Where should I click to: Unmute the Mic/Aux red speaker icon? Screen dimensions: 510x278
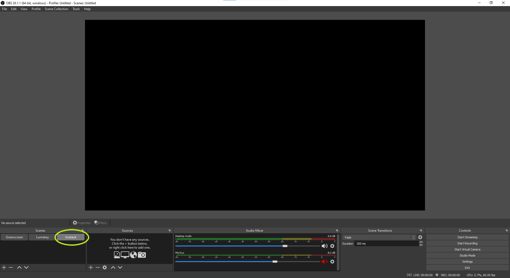pyautogui.click(x=324, y=262)
